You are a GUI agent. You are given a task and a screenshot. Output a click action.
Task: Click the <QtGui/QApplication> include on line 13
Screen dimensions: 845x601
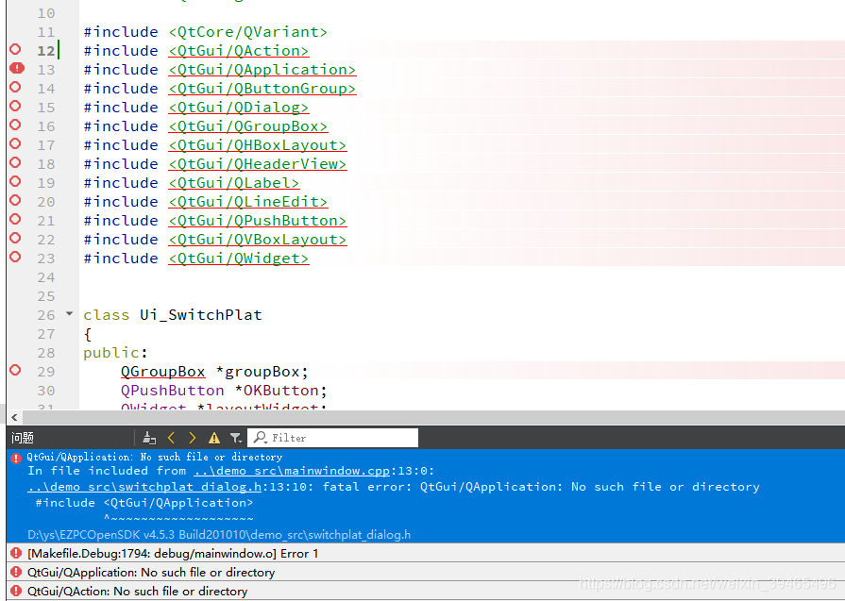click(x=262, y=70)
